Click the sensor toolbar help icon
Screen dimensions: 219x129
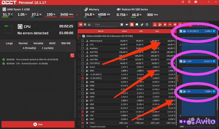[x=147, y=25]
